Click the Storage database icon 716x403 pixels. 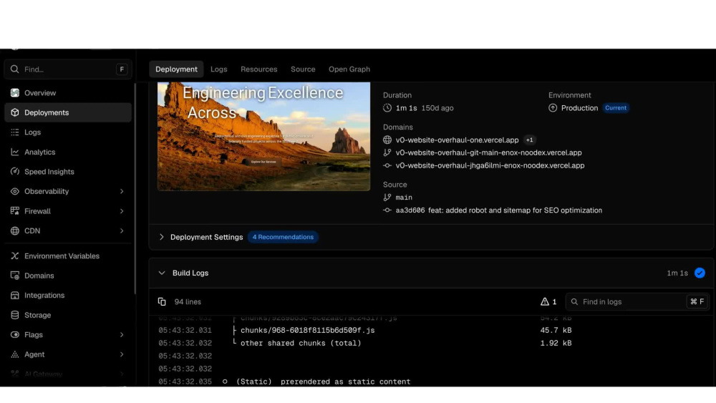click(x=14, y=315)
